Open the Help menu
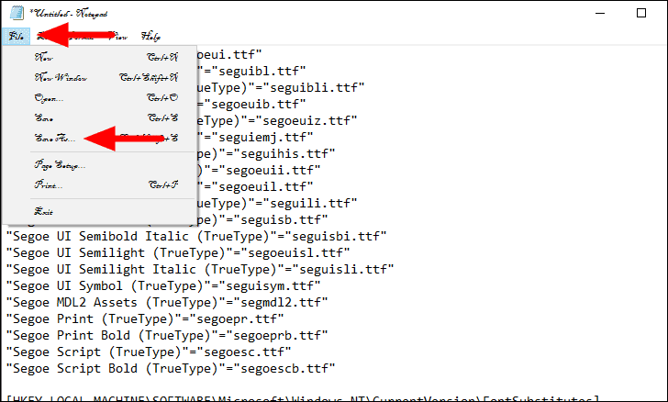This screenshot has height=402, width=668. point(150,36)
